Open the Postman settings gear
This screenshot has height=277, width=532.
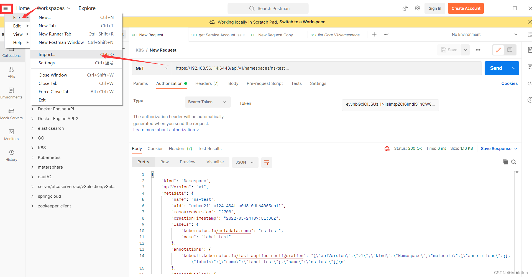click(418, 8)
